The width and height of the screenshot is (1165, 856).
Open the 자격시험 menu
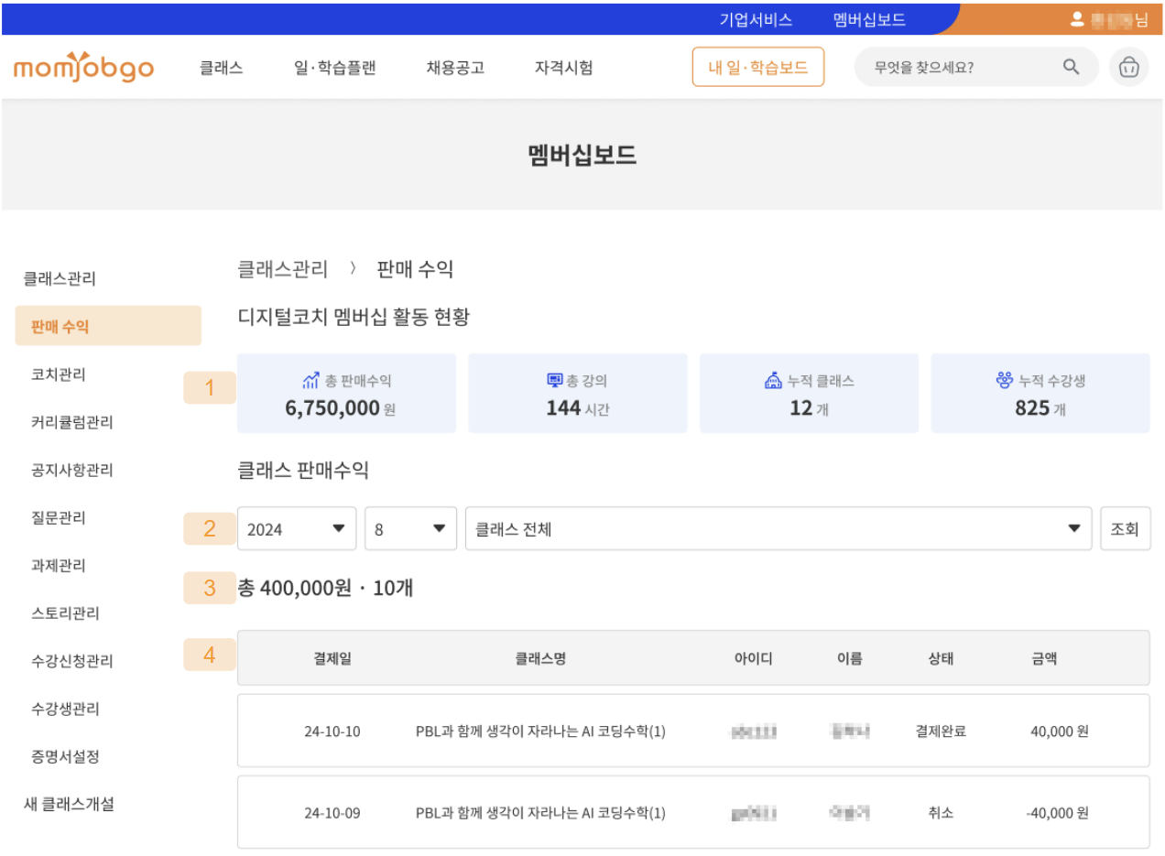click(x=563, y=68)
